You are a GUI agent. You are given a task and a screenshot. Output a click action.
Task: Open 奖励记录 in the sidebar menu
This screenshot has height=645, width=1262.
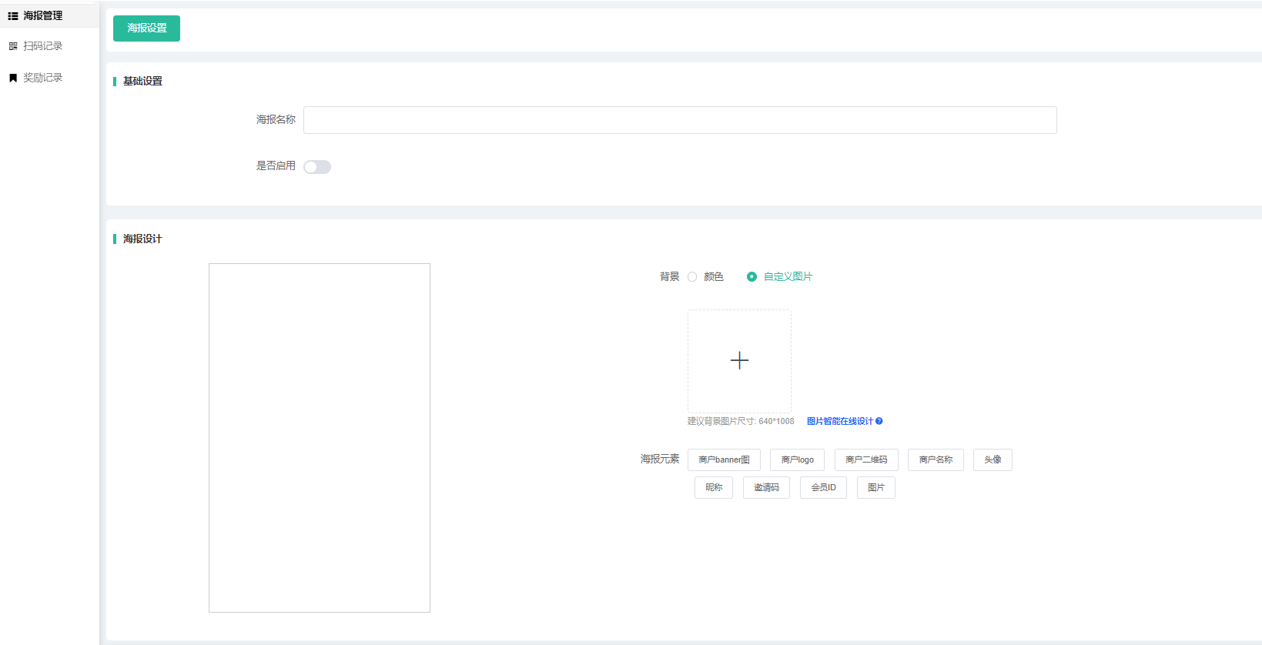pos(42,78)
